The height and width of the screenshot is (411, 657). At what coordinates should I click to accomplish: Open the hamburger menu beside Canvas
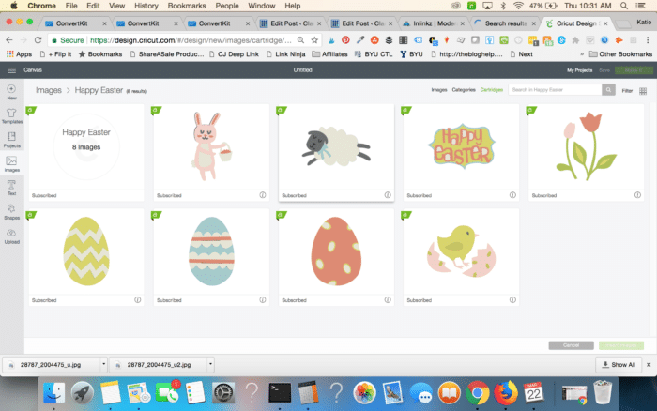[x=11, y=70]
